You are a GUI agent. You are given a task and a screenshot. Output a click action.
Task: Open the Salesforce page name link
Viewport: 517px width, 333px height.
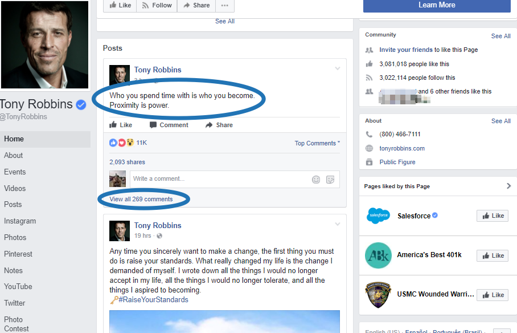[414, 216]
